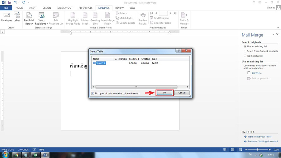Insert an Address Block
This screenshot has height=158, width=281.
coord(85,18)
